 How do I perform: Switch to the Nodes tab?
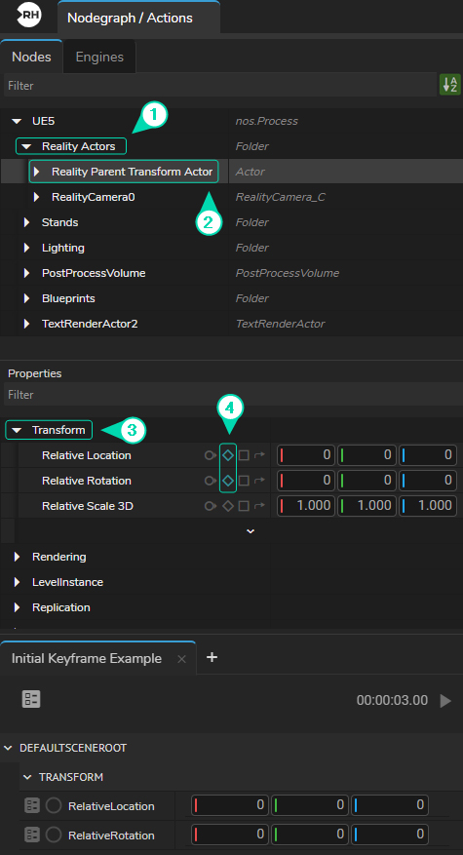[x=31, y=57]
